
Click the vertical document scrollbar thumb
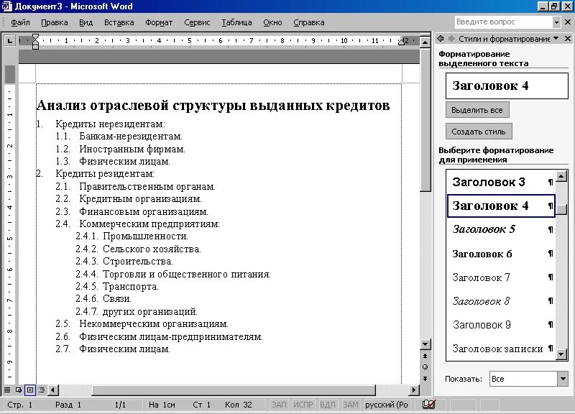tap(425, 120)
